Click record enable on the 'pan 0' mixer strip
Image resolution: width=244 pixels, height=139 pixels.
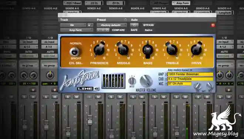coord(55,90)
